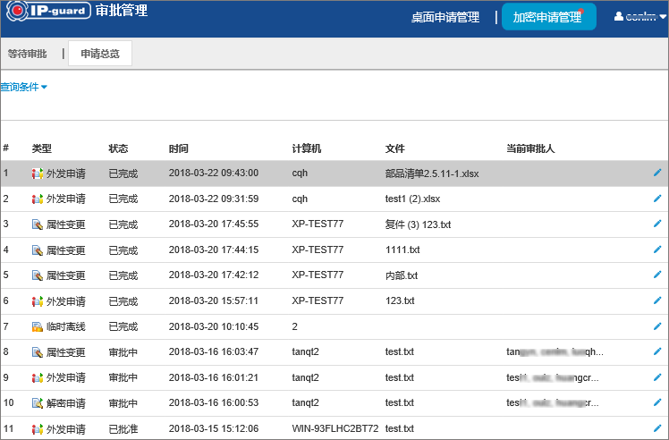Click time 2018-03-20 10:10:45
This screenshot has height=440, width=669.
pos(214,326)
